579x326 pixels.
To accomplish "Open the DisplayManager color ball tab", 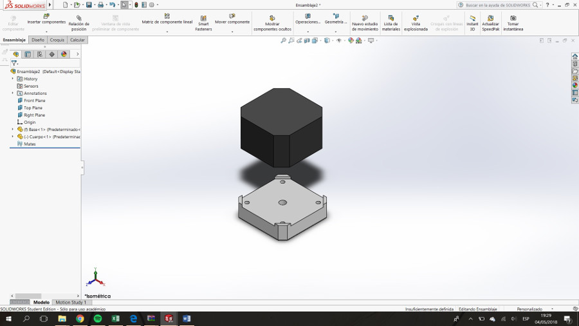I will point(64,54).
